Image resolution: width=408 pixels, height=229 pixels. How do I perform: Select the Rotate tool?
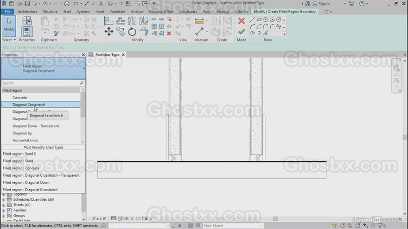tap(132, 31)
